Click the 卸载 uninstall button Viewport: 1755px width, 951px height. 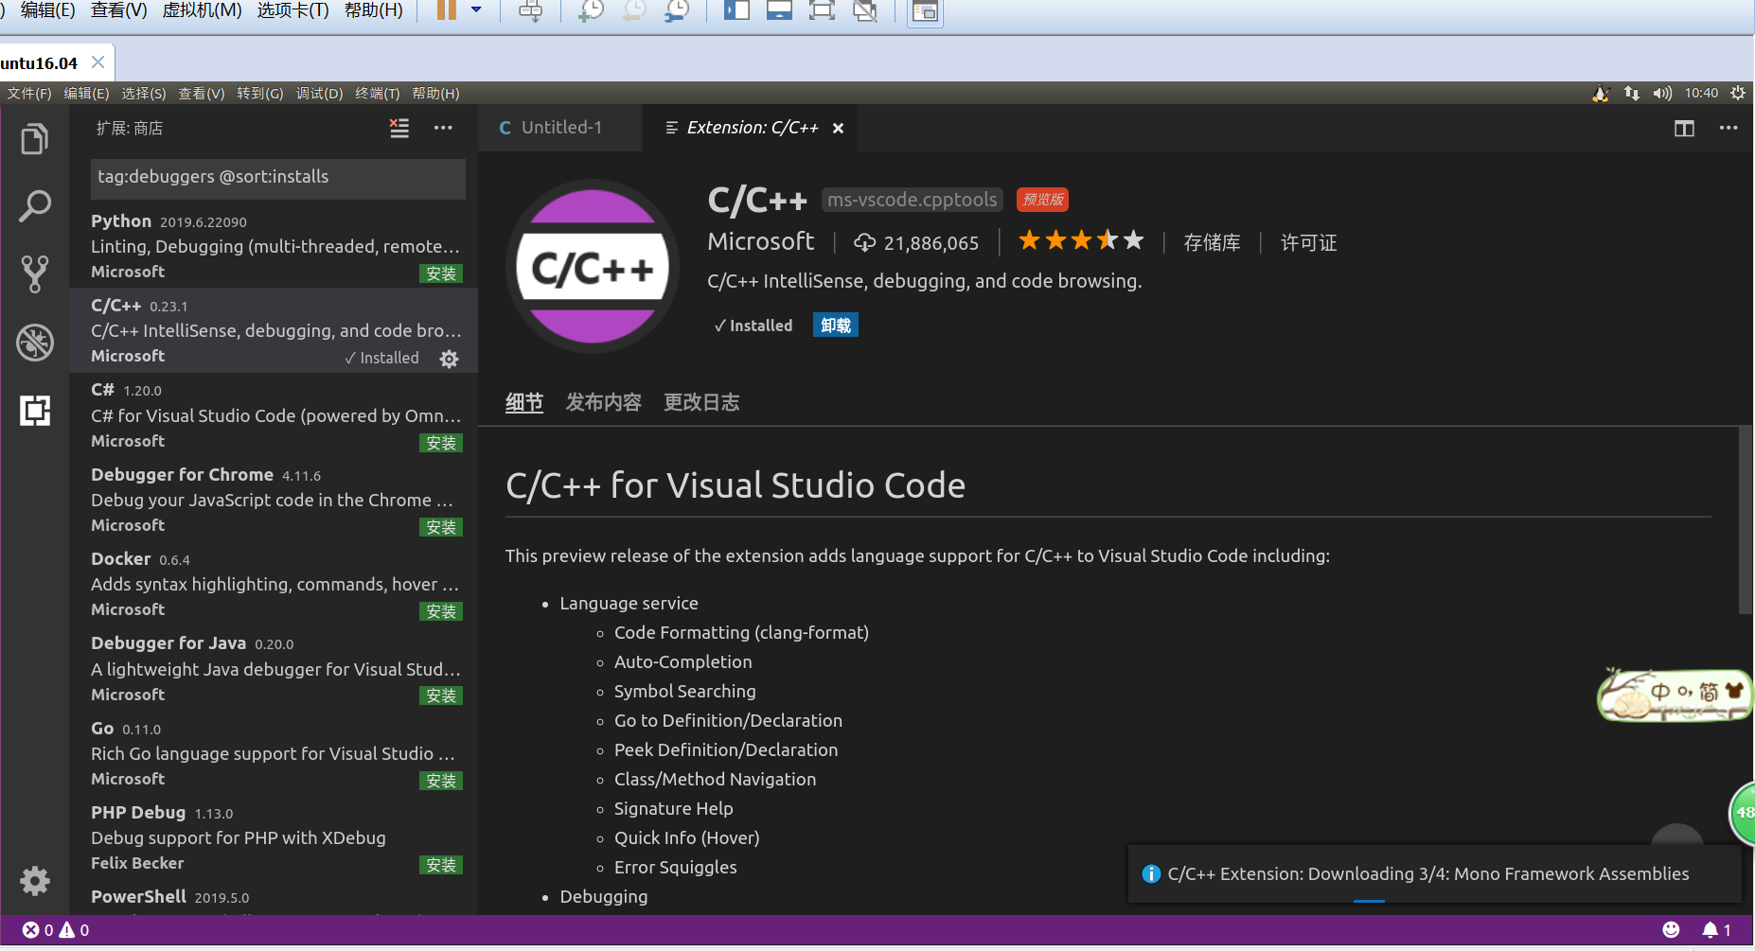836,326
